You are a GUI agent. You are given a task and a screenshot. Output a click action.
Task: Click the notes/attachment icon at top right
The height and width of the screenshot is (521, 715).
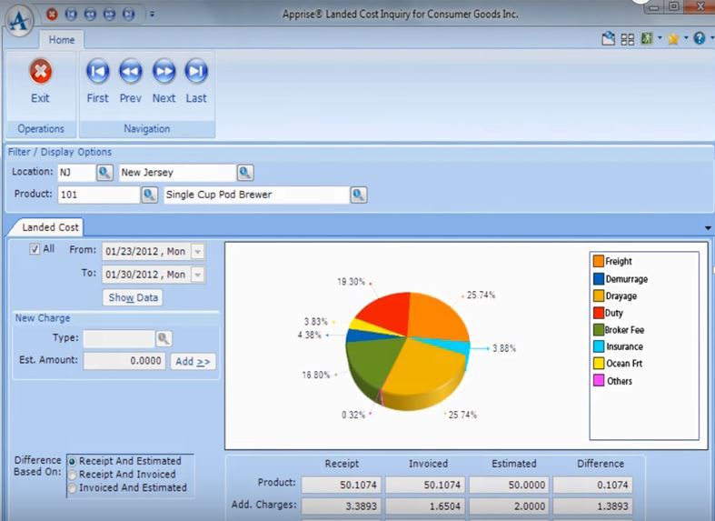[608, 39]
